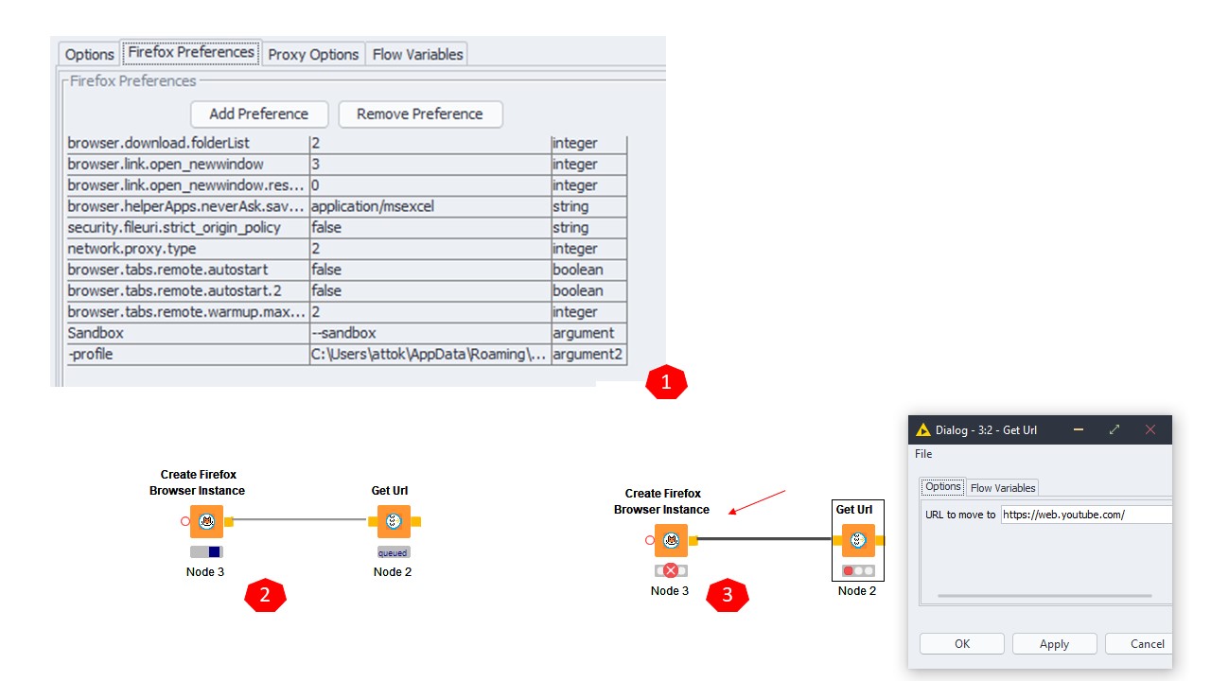Click the red error status under failed Node 3
This screenshot has height=681, width=1211.
pos(671,570)
